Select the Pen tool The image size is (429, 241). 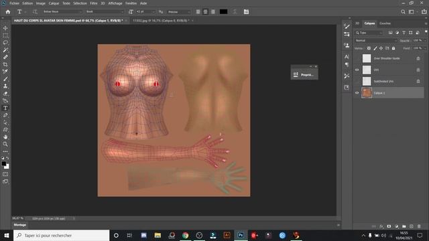tap(5, 115)
